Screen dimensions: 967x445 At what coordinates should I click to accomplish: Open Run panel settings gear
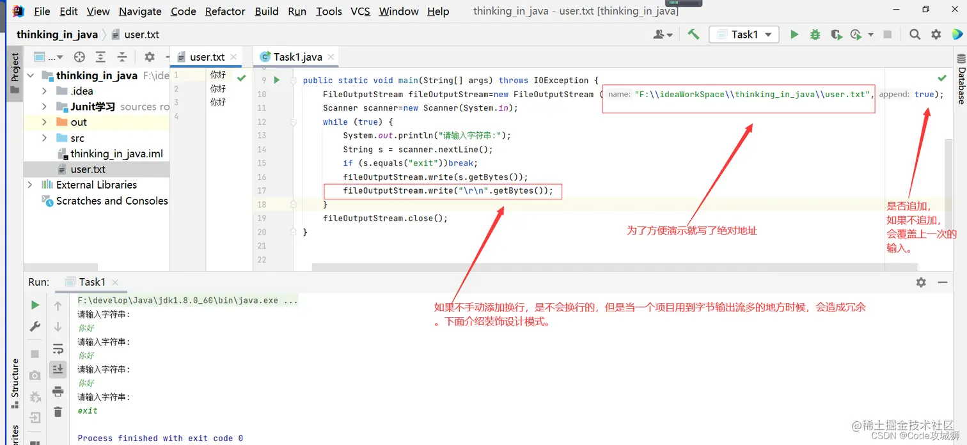(921, 282)
